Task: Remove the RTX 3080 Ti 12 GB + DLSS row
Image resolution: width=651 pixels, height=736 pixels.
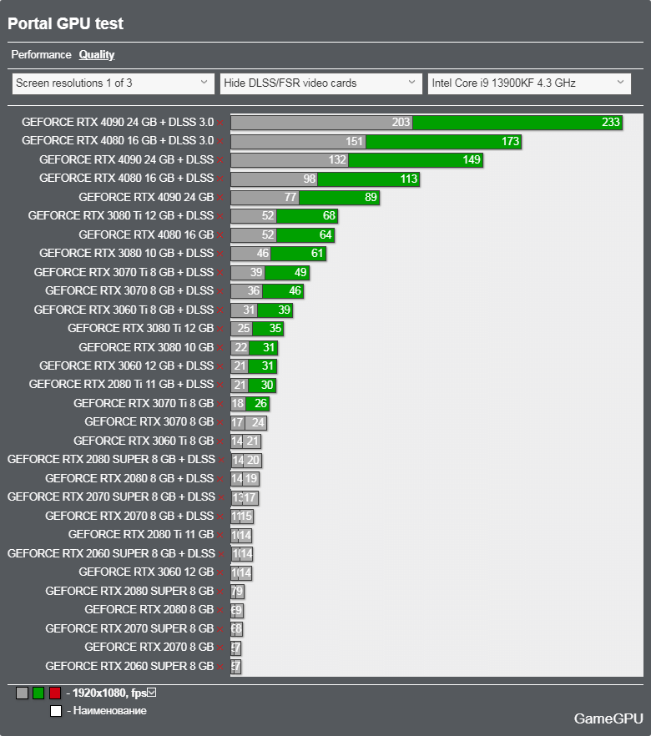Action: (220, 217)
